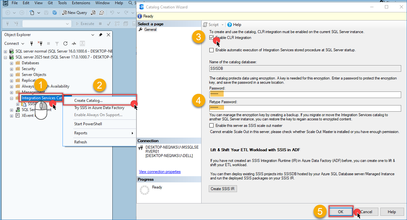The image size is (407, 220).
Task: Click the New Query toolbar button
Action: (x=75, y=13)
